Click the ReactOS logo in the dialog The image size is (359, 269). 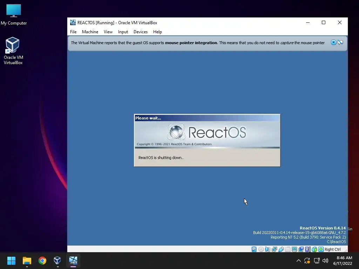[207, 132]
